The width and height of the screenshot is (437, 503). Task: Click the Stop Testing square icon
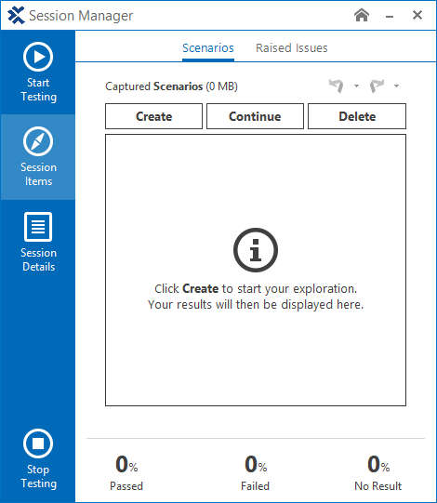38,443
